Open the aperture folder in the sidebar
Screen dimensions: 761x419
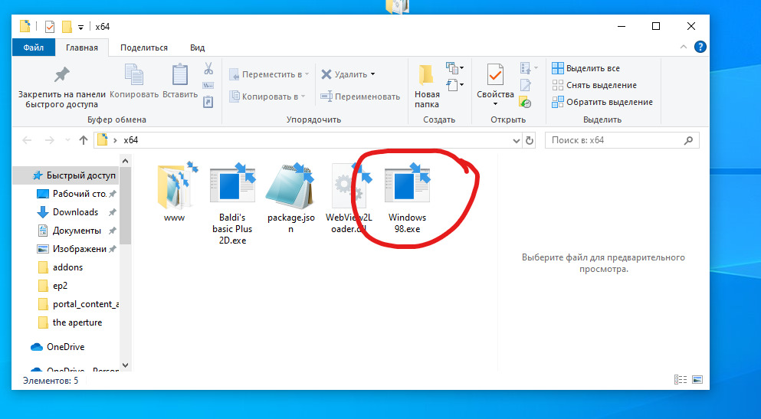point(71,323)
